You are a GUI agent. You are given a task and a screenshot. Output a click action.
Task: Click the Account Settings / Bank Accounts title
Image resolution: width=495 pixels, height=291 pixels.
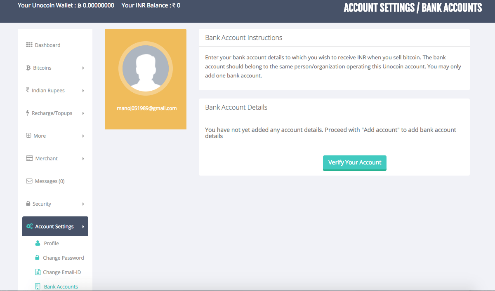[413, 8]
